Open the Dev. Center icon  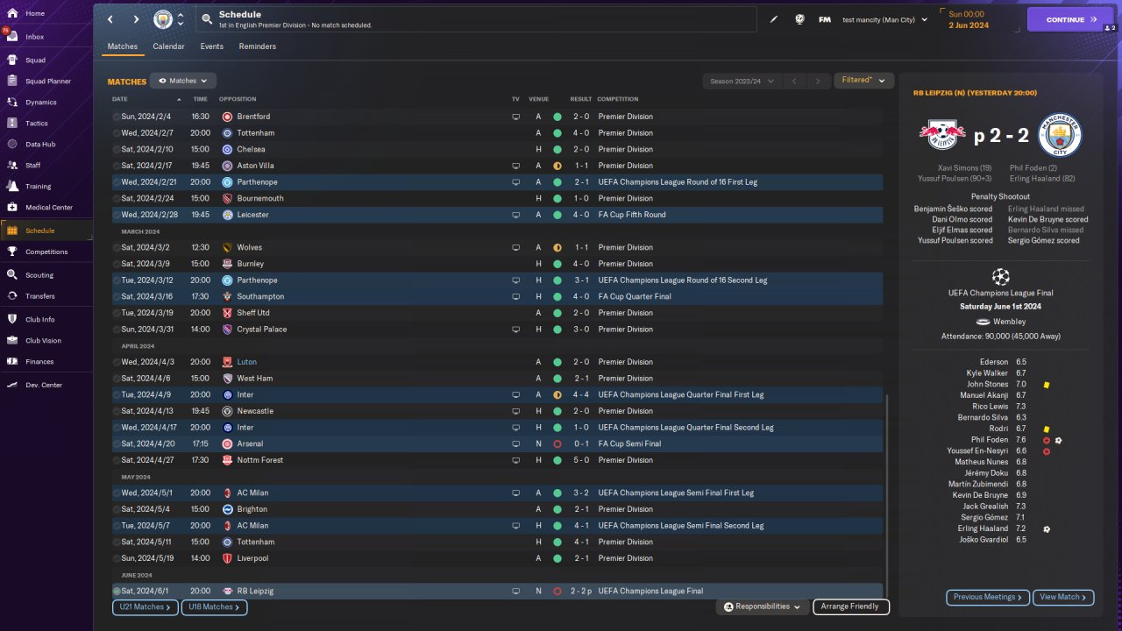tap(13, 386)
